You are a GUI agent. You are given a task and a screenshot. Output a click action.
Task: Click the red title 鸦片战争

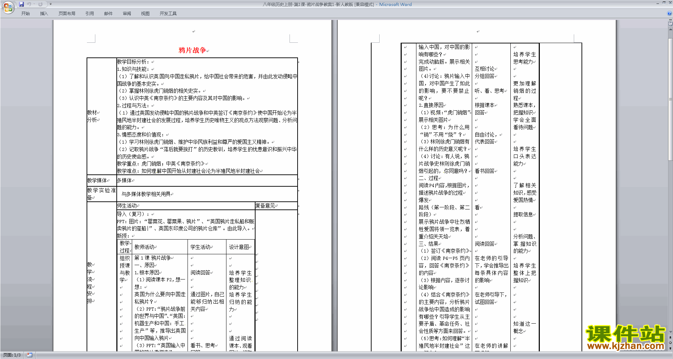[x=192, y=50]
